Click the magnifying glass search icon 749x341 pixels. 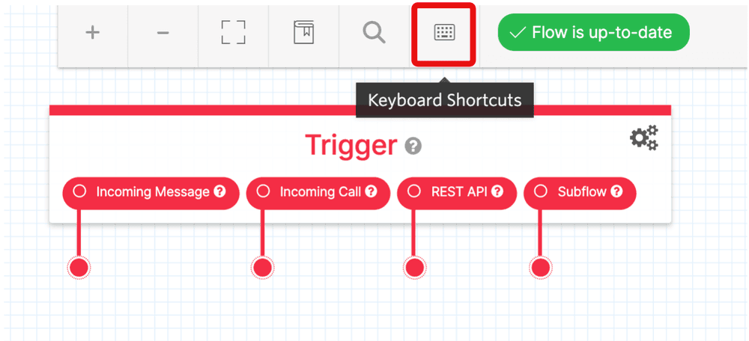pos(374,32)
